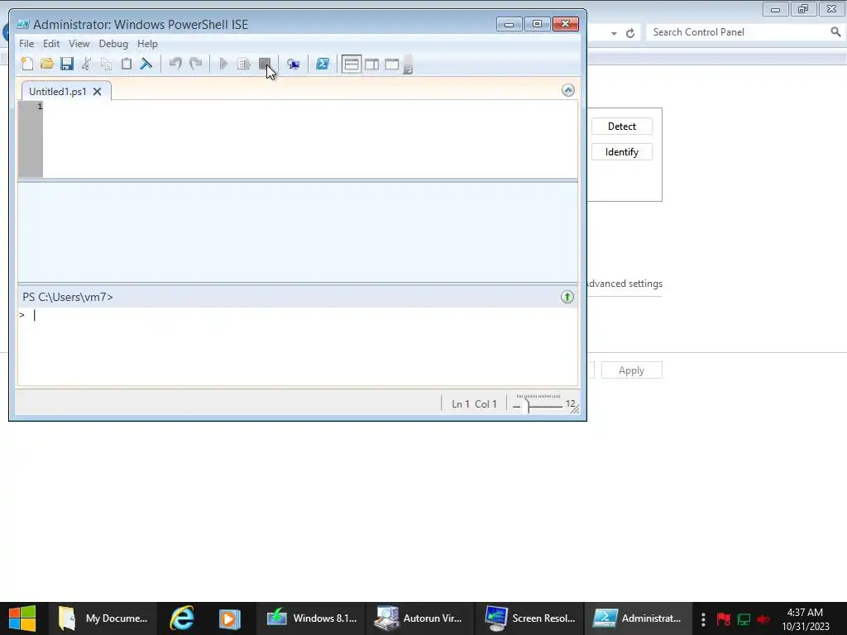The image size is (847, 635).
Task: Start PowerShell.exe with the blue console icon
Action: (323, 64)
